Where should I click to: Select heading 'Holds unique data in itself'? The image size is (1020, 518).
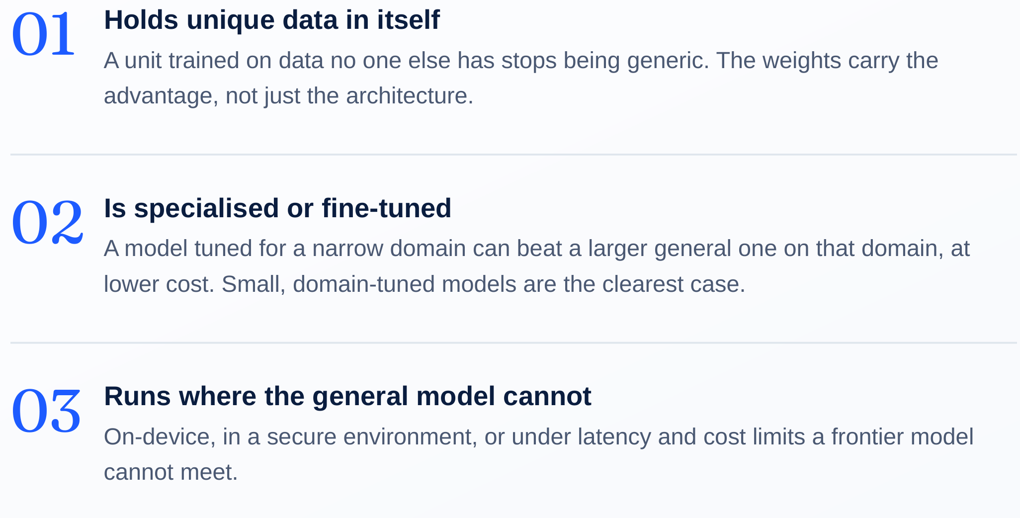tap(271, 20)
